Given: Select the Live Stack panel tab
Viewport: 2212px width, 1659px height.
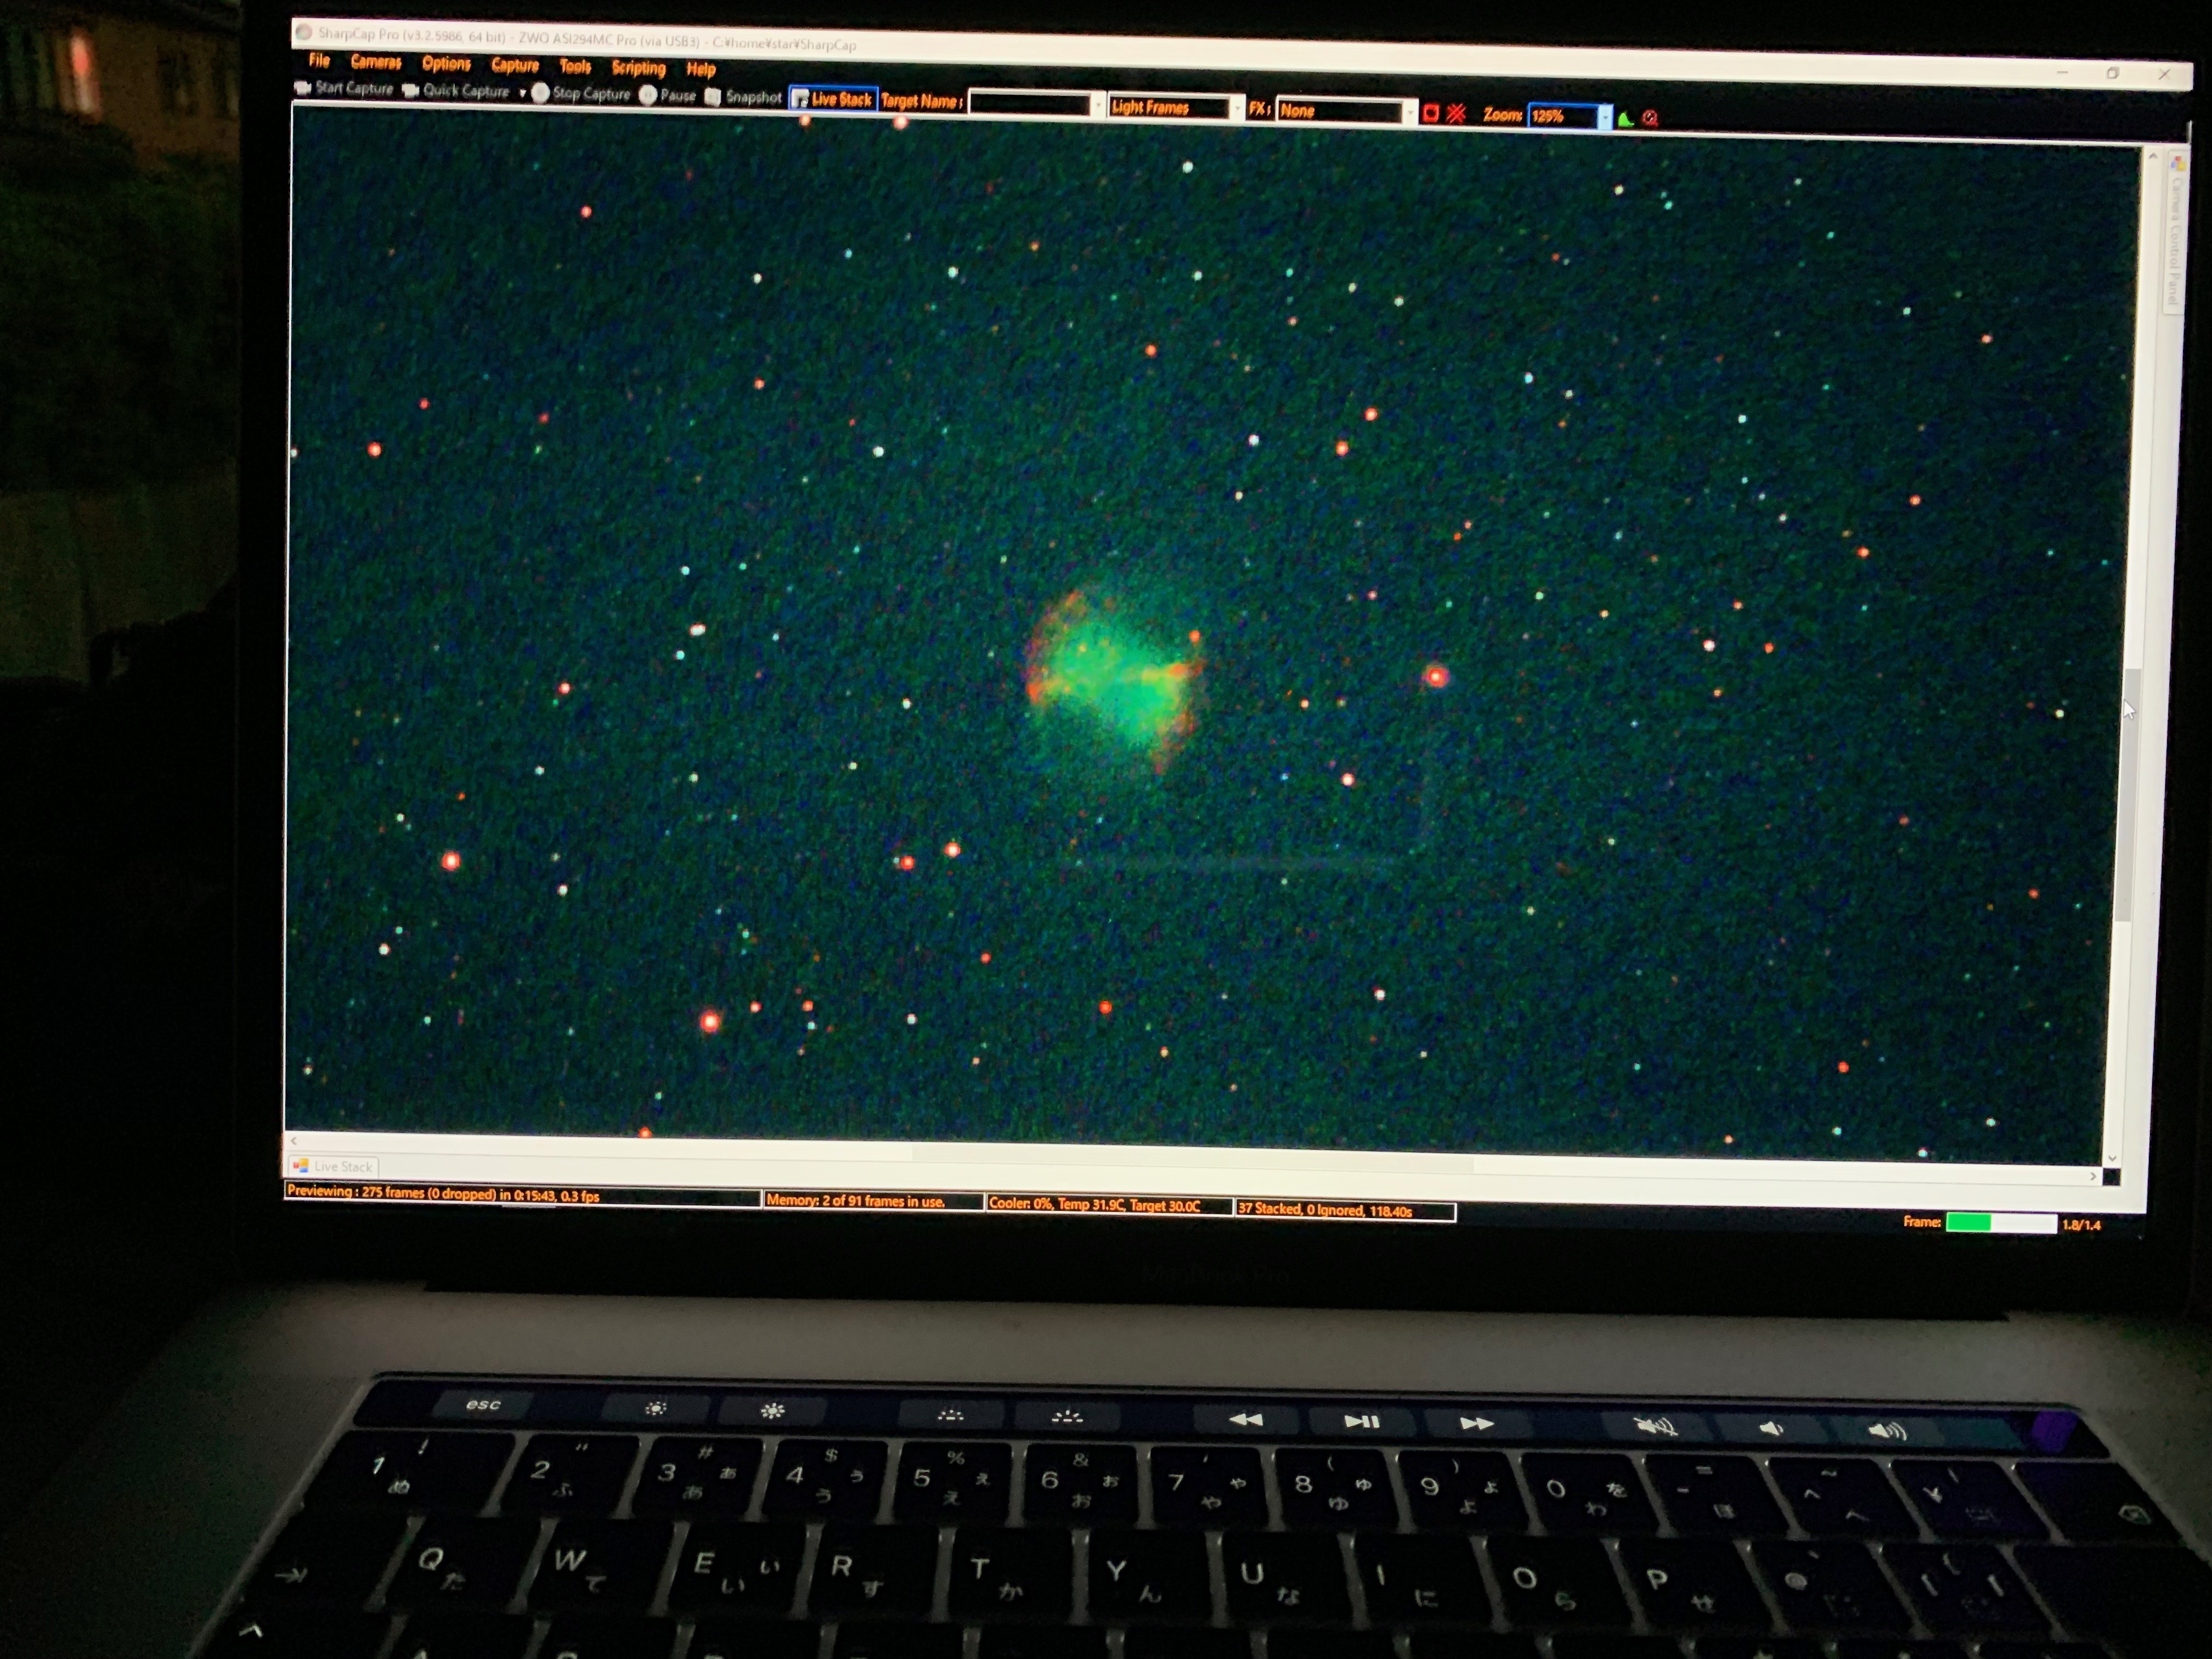Looking at the screenshot, I should [334, 1166].
